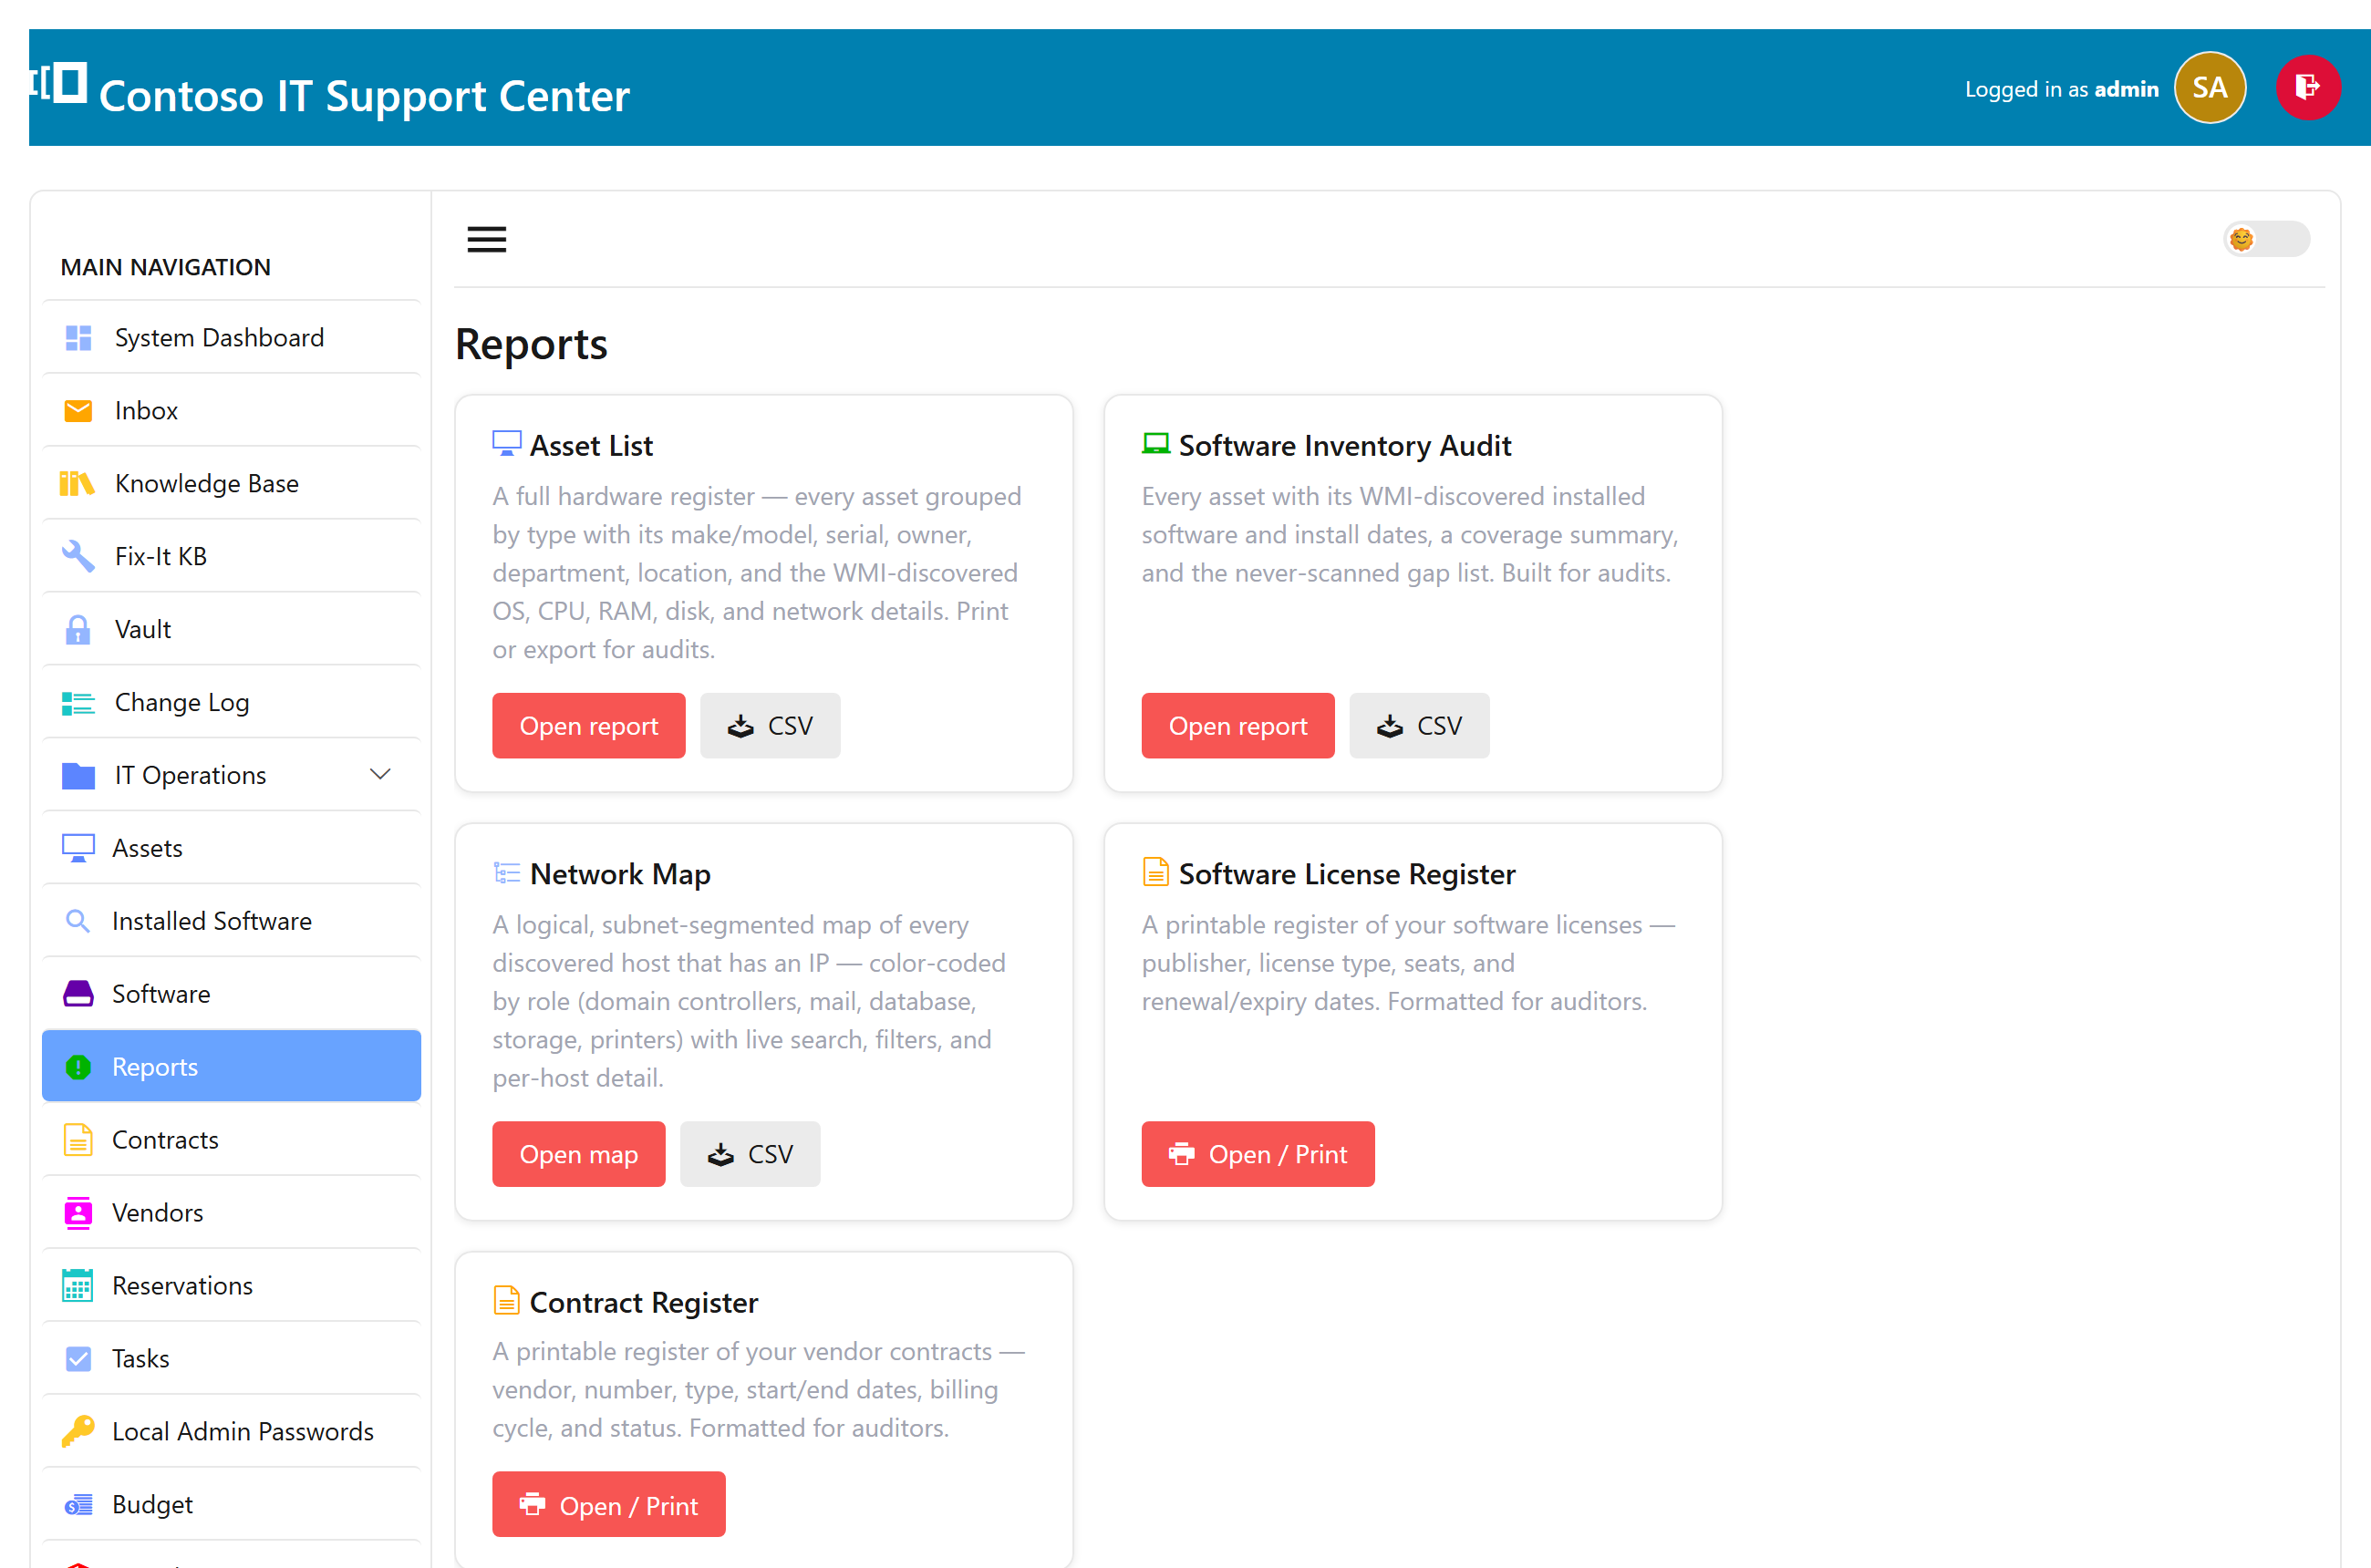
Task: Click the Vault padlock icon
Action: (78, 629)
